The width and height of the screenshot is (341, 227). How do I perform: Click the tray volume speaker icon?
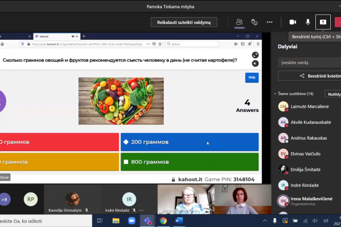click(315, 221)
